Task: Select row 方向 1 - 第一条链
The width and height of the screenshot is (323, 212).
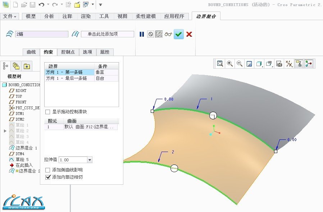Action: (70, 72)
